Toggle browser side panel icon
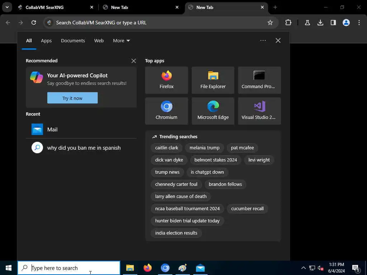This screenshot has height=275, width=367. click(333, 23)
